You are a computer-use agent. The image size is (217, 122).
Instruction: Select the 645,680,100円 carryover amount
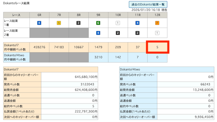[x=86, y=77]
